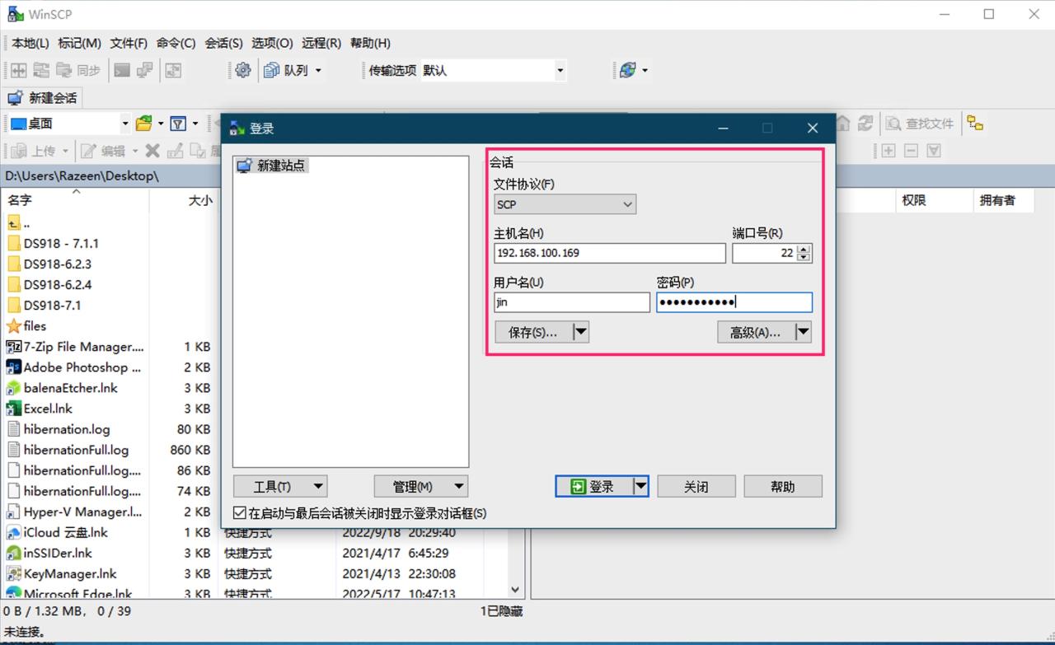Click the remote directory tree icon

coord(975,124)
